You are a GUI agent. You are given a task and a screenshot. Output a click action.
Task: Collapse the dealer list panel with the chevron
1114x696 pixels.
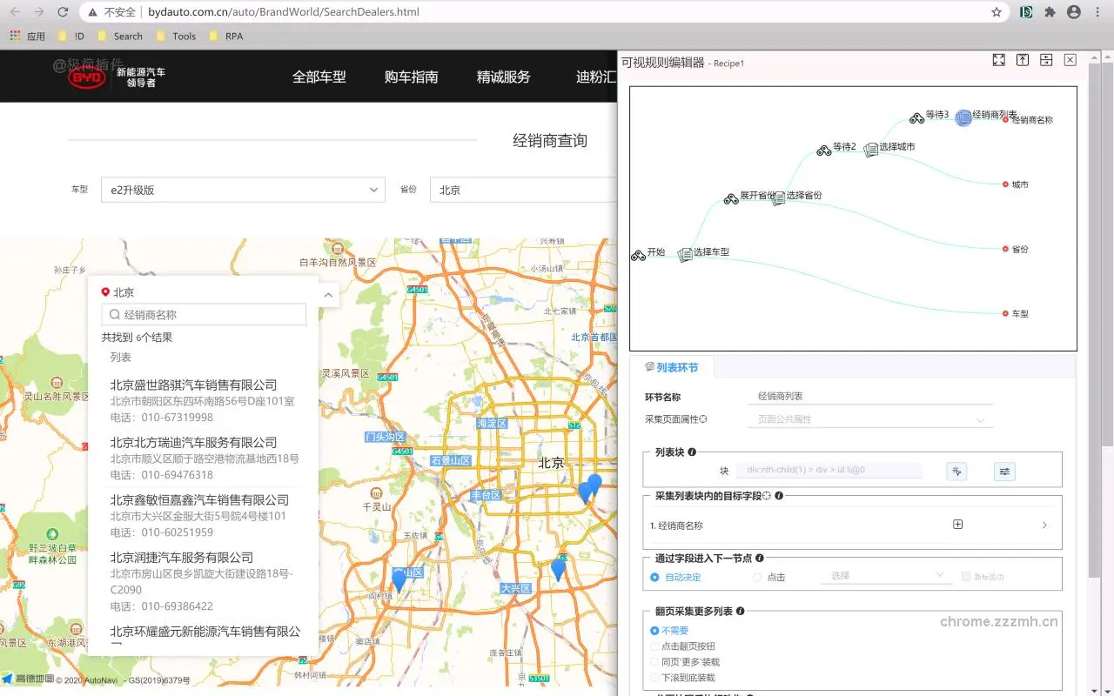pos(328,295)
